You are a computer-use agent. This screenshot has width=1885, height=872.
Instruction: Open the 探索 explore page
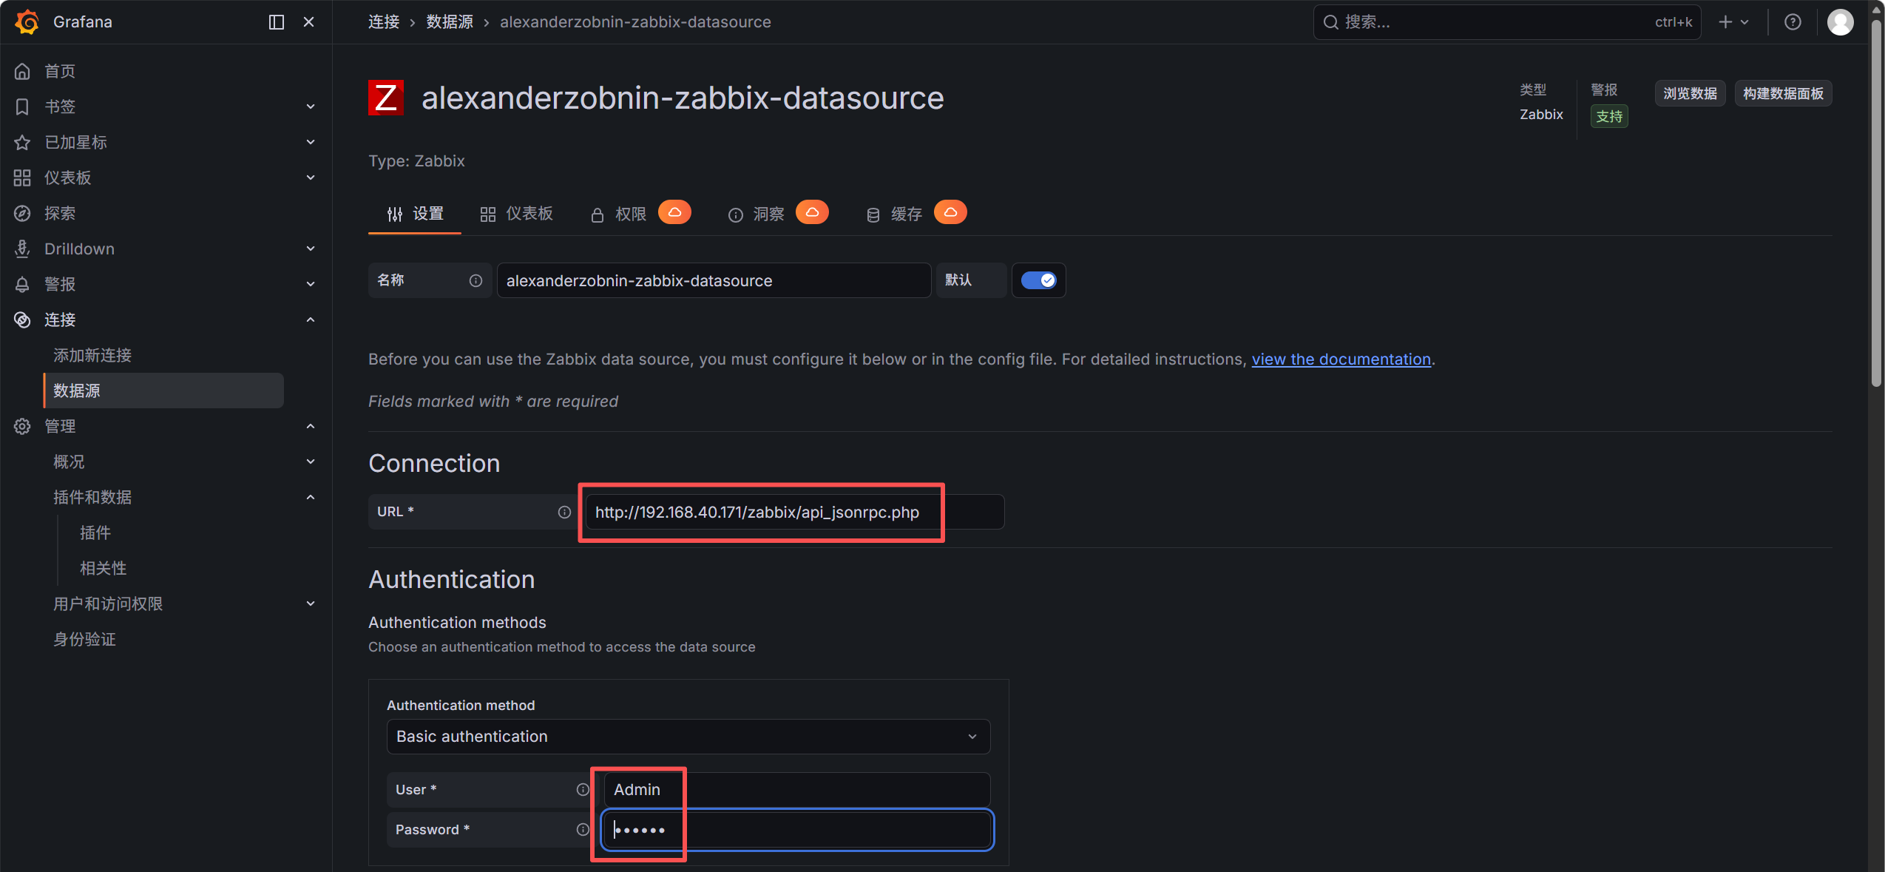[x=60, y=213]
